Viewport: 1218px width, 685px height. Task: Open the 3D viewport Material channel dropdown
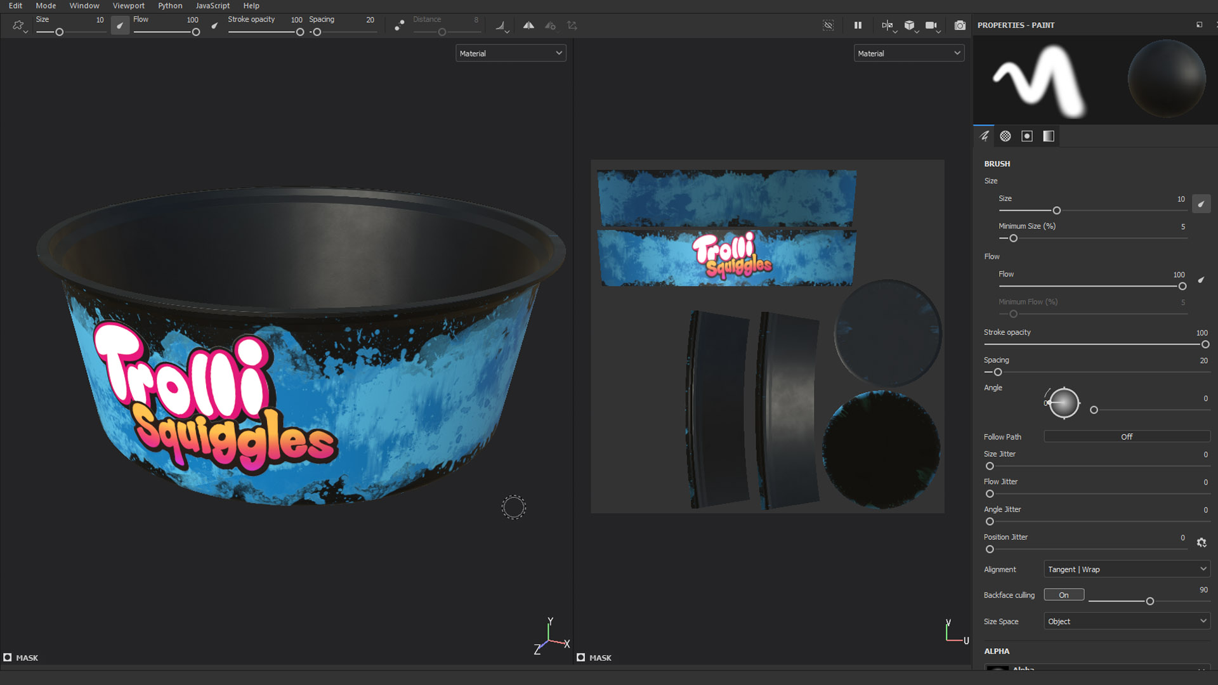point(511,53)
